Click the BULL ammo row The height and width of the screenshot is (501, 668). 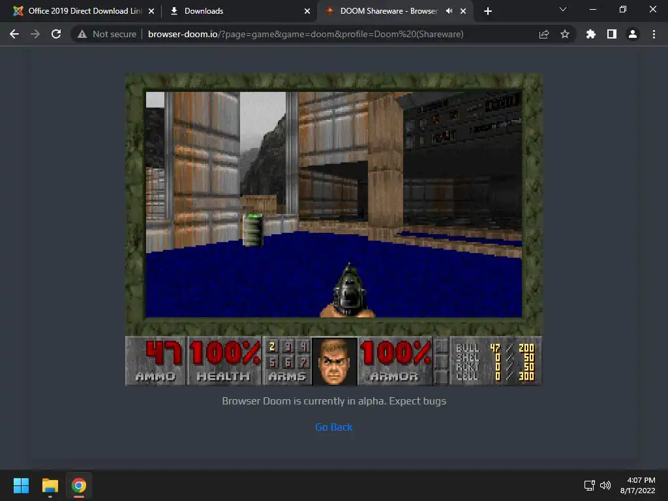(494, 348)
